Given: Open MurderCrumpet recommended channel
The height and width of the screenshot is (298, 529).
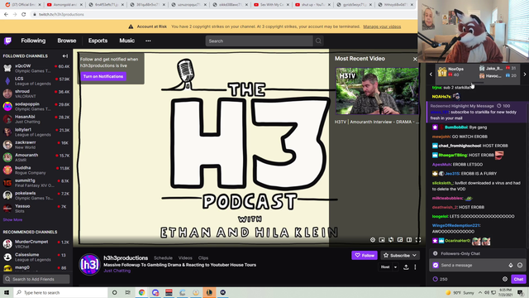Looking at the screenshot, I should coord(36,244).
